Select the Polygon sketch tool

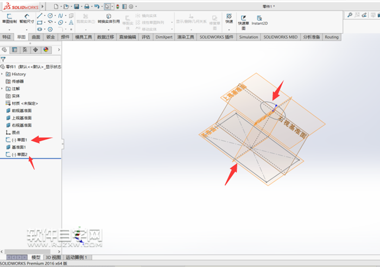pos(50,29)
